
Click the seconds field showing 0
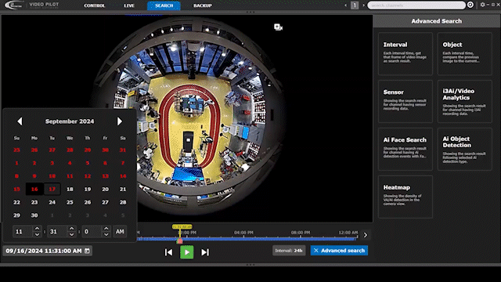point(92,232)
